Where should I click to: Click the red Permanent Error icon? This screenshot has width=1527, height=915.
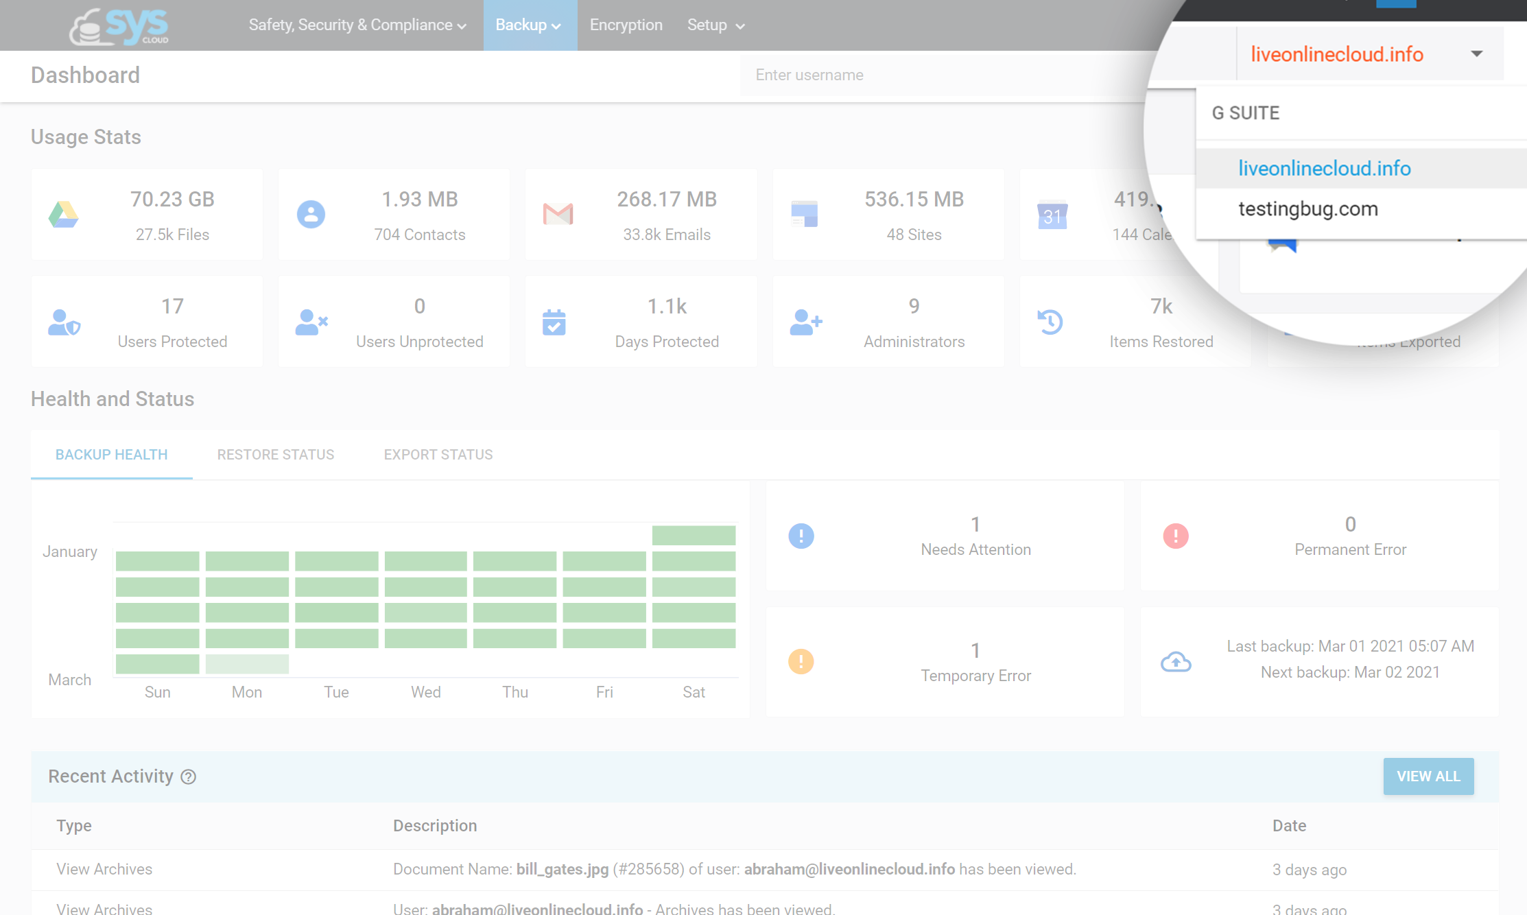pyautogui.click(x=1176, y=536)
